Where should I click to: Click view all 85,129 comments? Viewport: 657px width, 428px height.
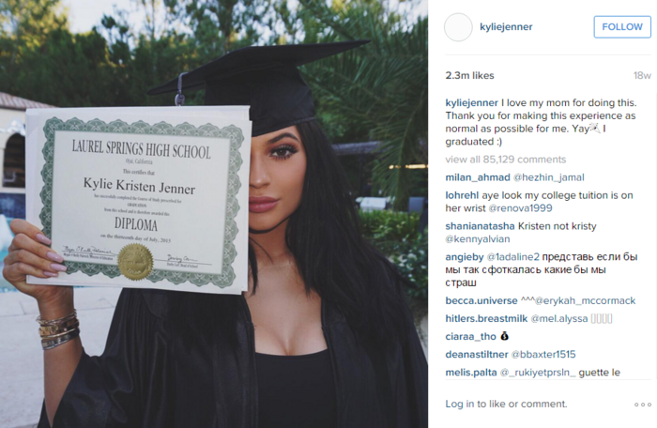click(505, 160)
